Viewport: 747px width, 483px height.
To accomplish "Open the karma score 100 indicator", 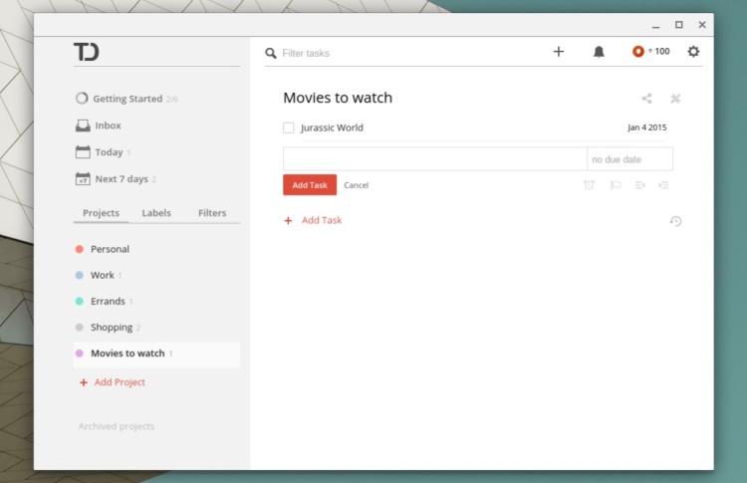I will click(650, 52).
